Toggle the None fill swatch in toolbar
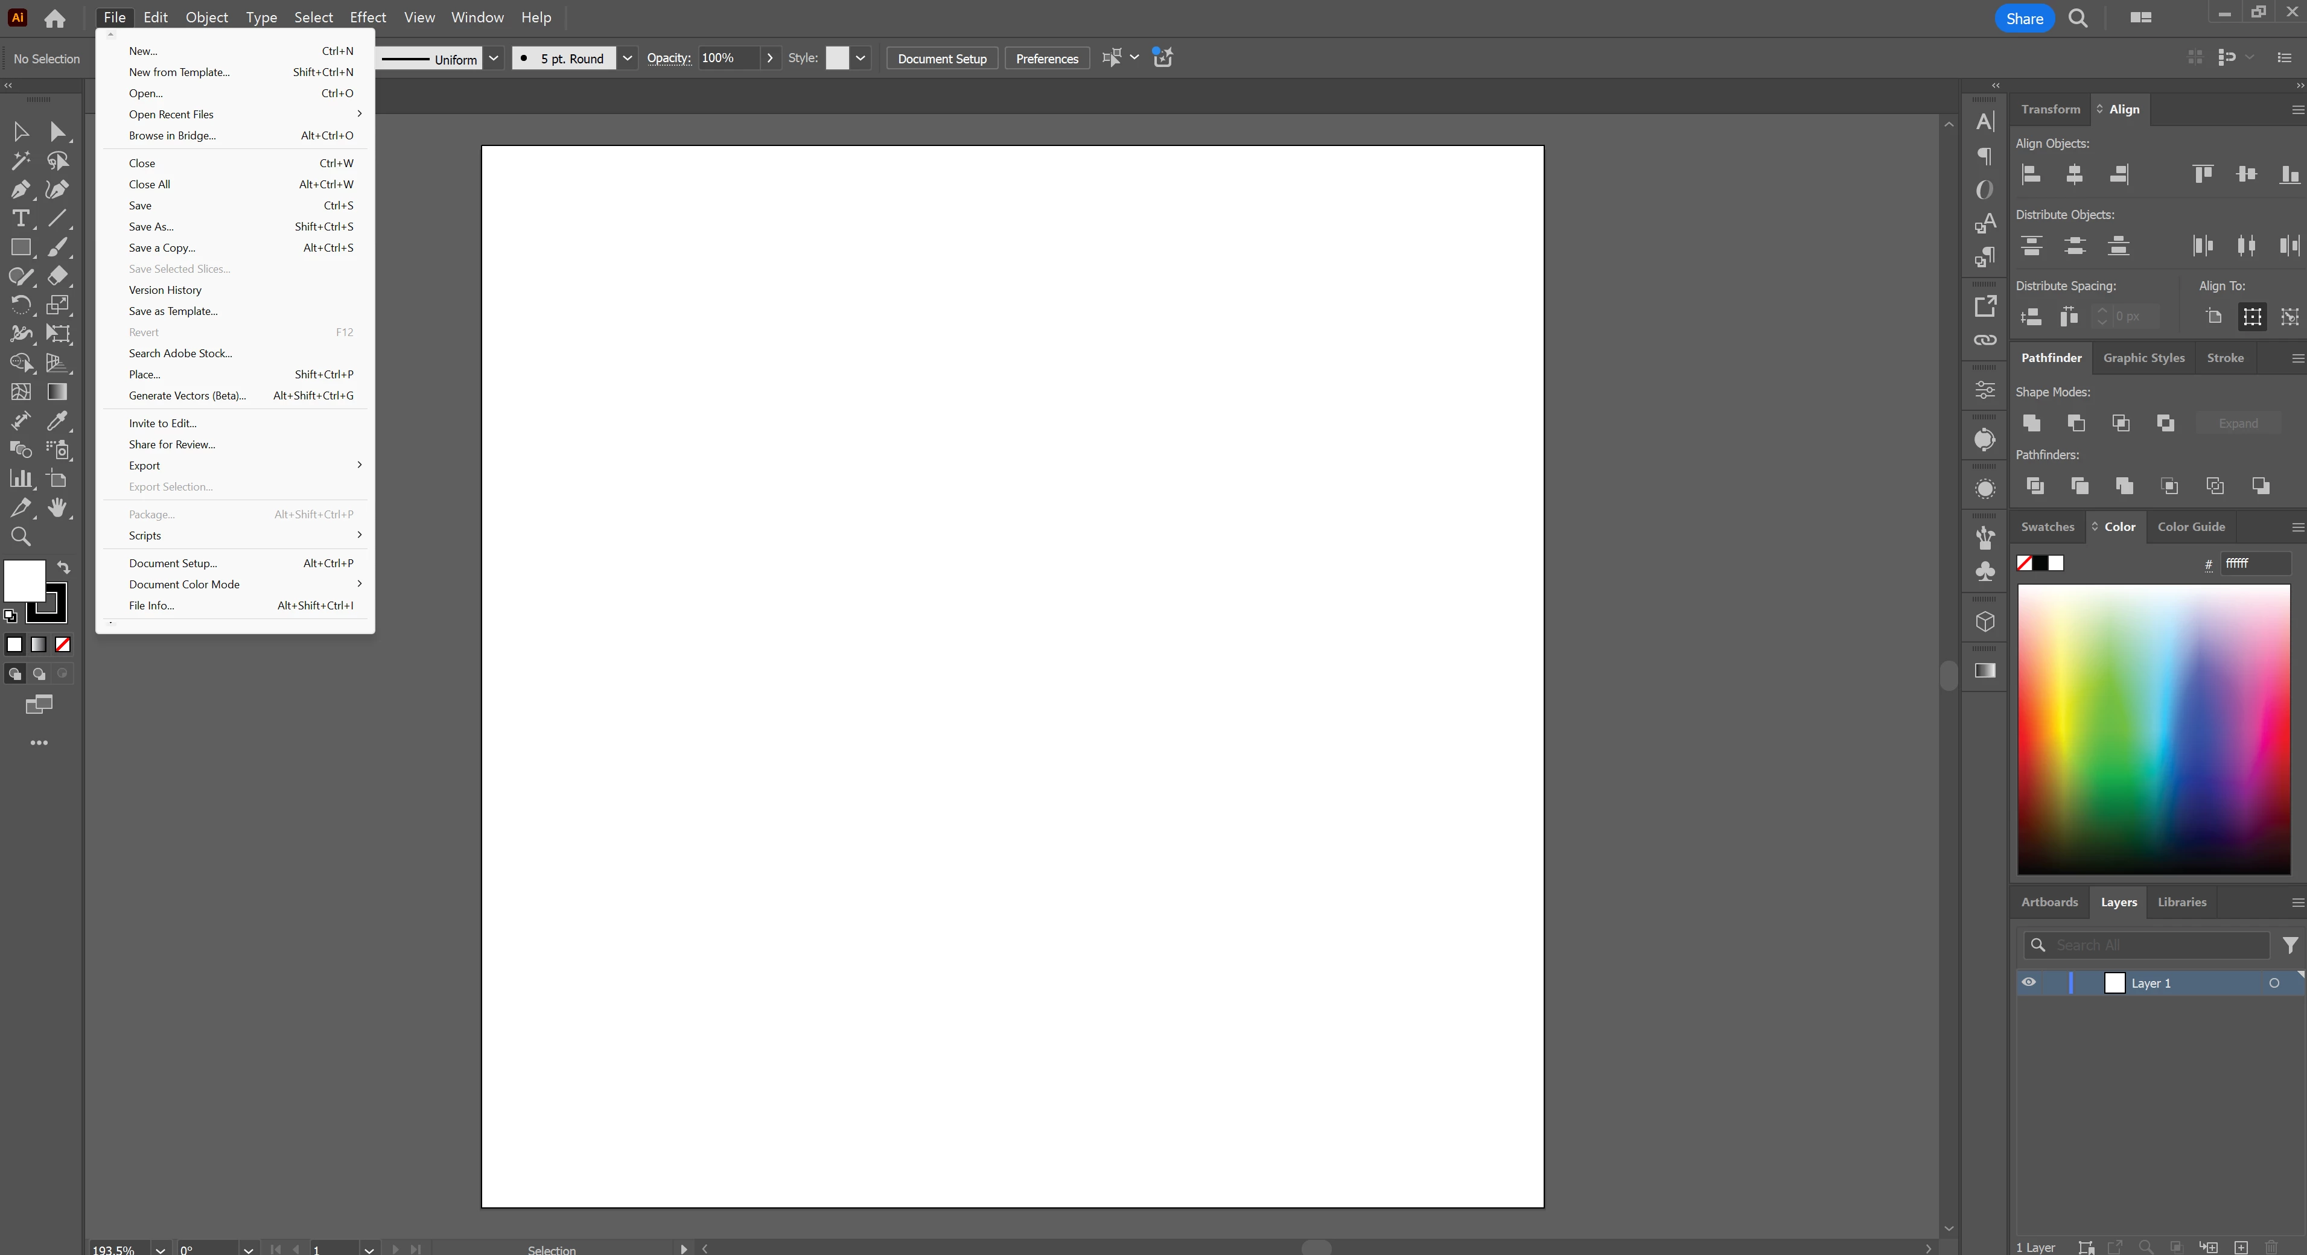The width and height of the screenshot is (2307, 1255). pyautogui.click(x=63, y=644)
